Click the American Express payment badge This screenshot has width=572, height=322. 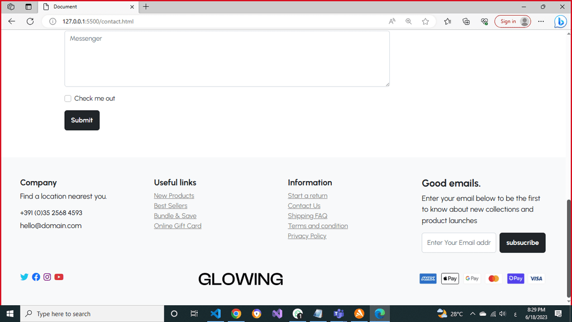coord(428,278)
